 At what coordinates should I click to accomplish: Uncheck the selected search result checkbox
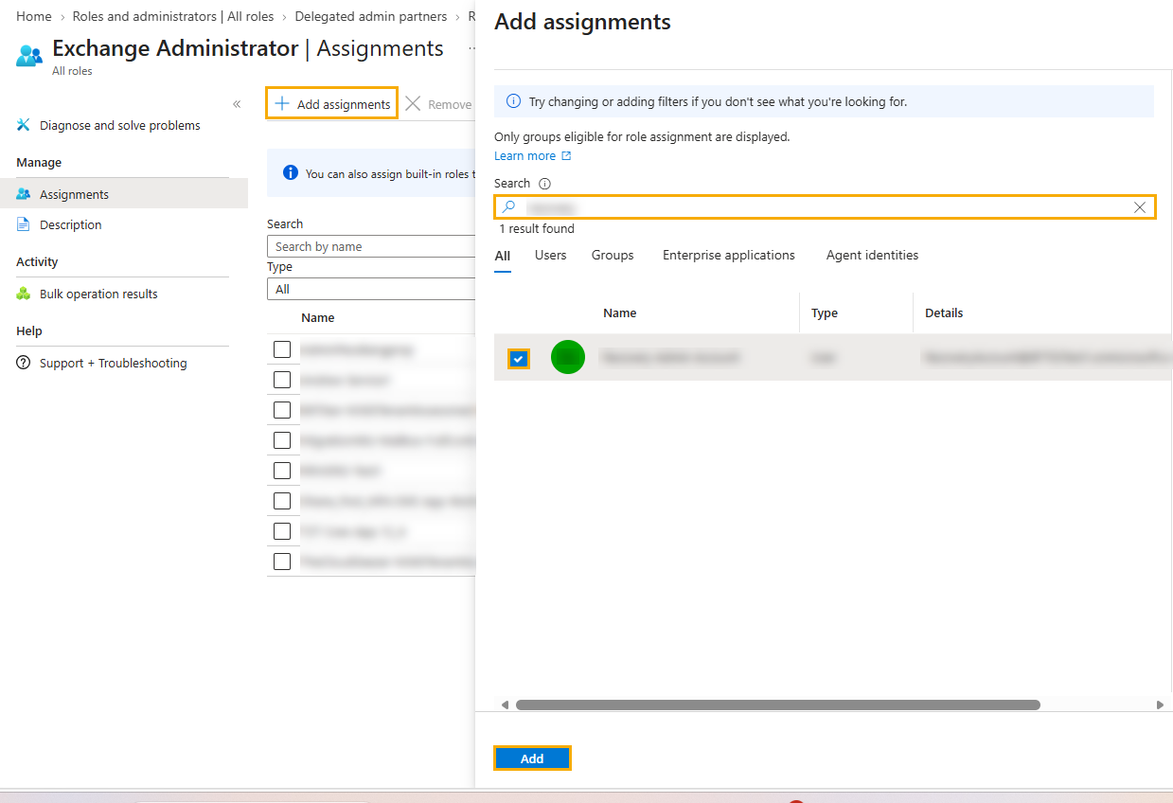click(x=518, y=359)
